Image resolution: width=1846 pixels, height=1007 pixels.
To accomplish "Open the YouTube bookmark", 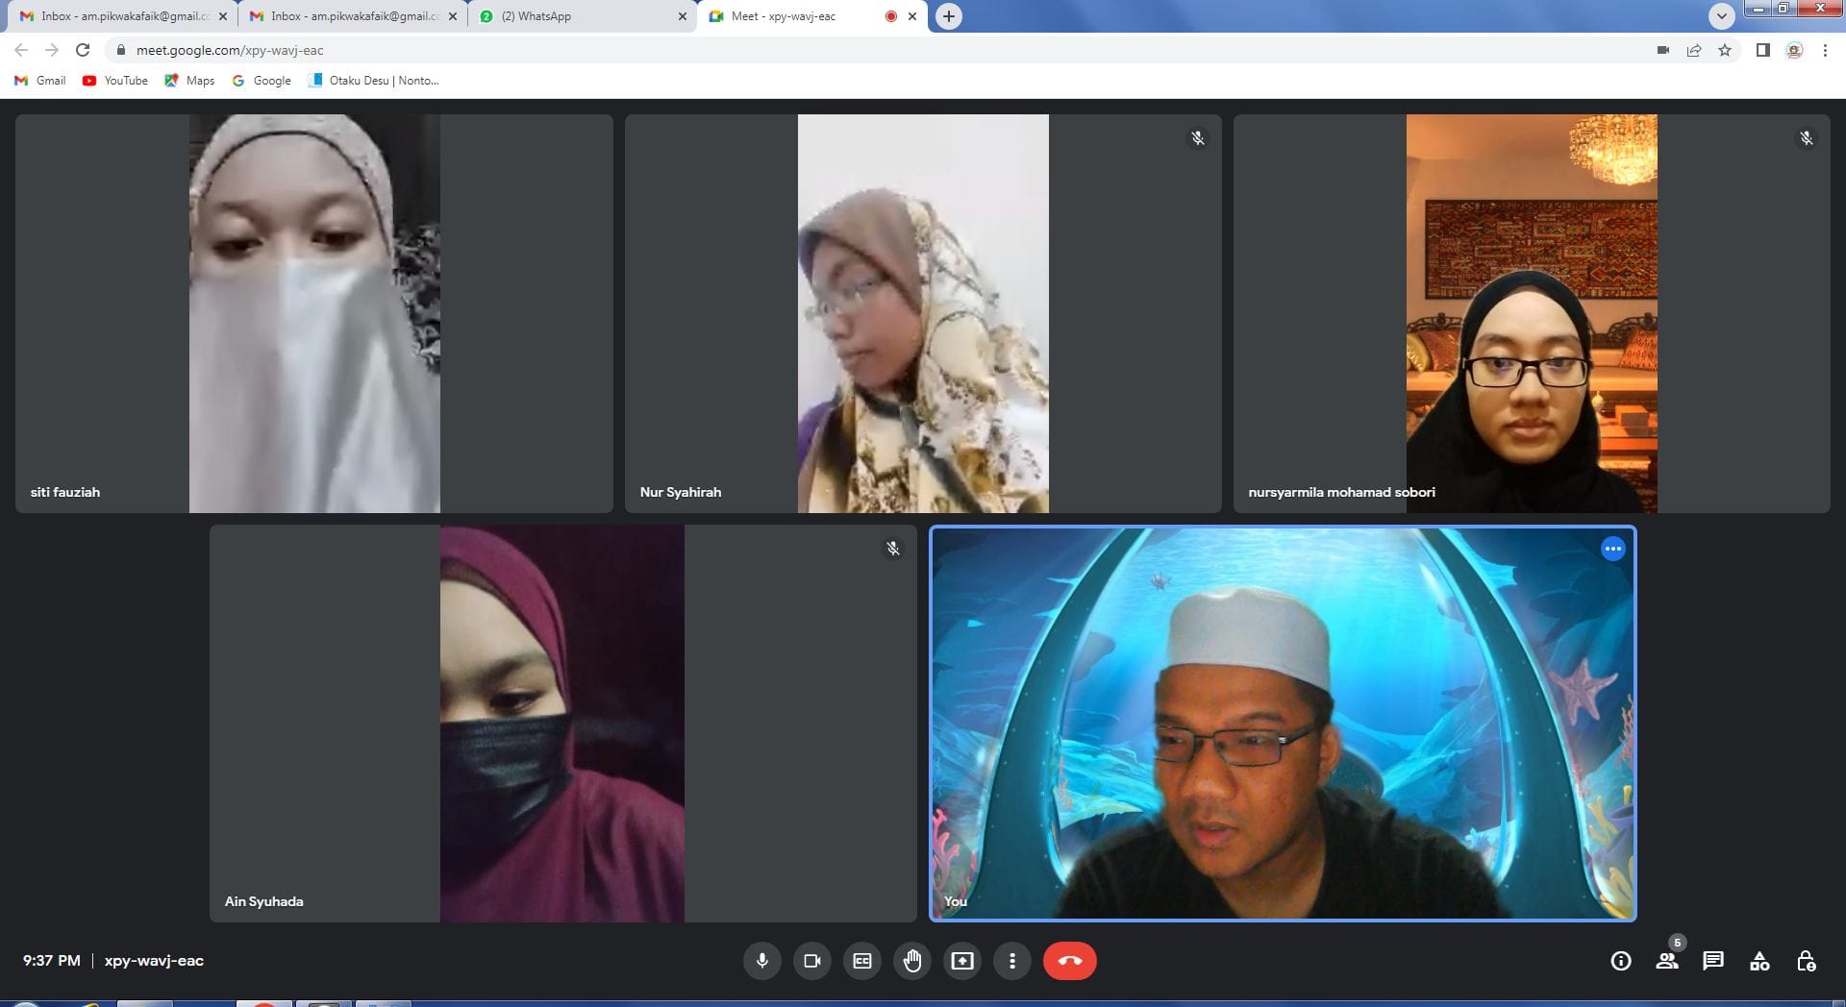I will click(115, 81).
